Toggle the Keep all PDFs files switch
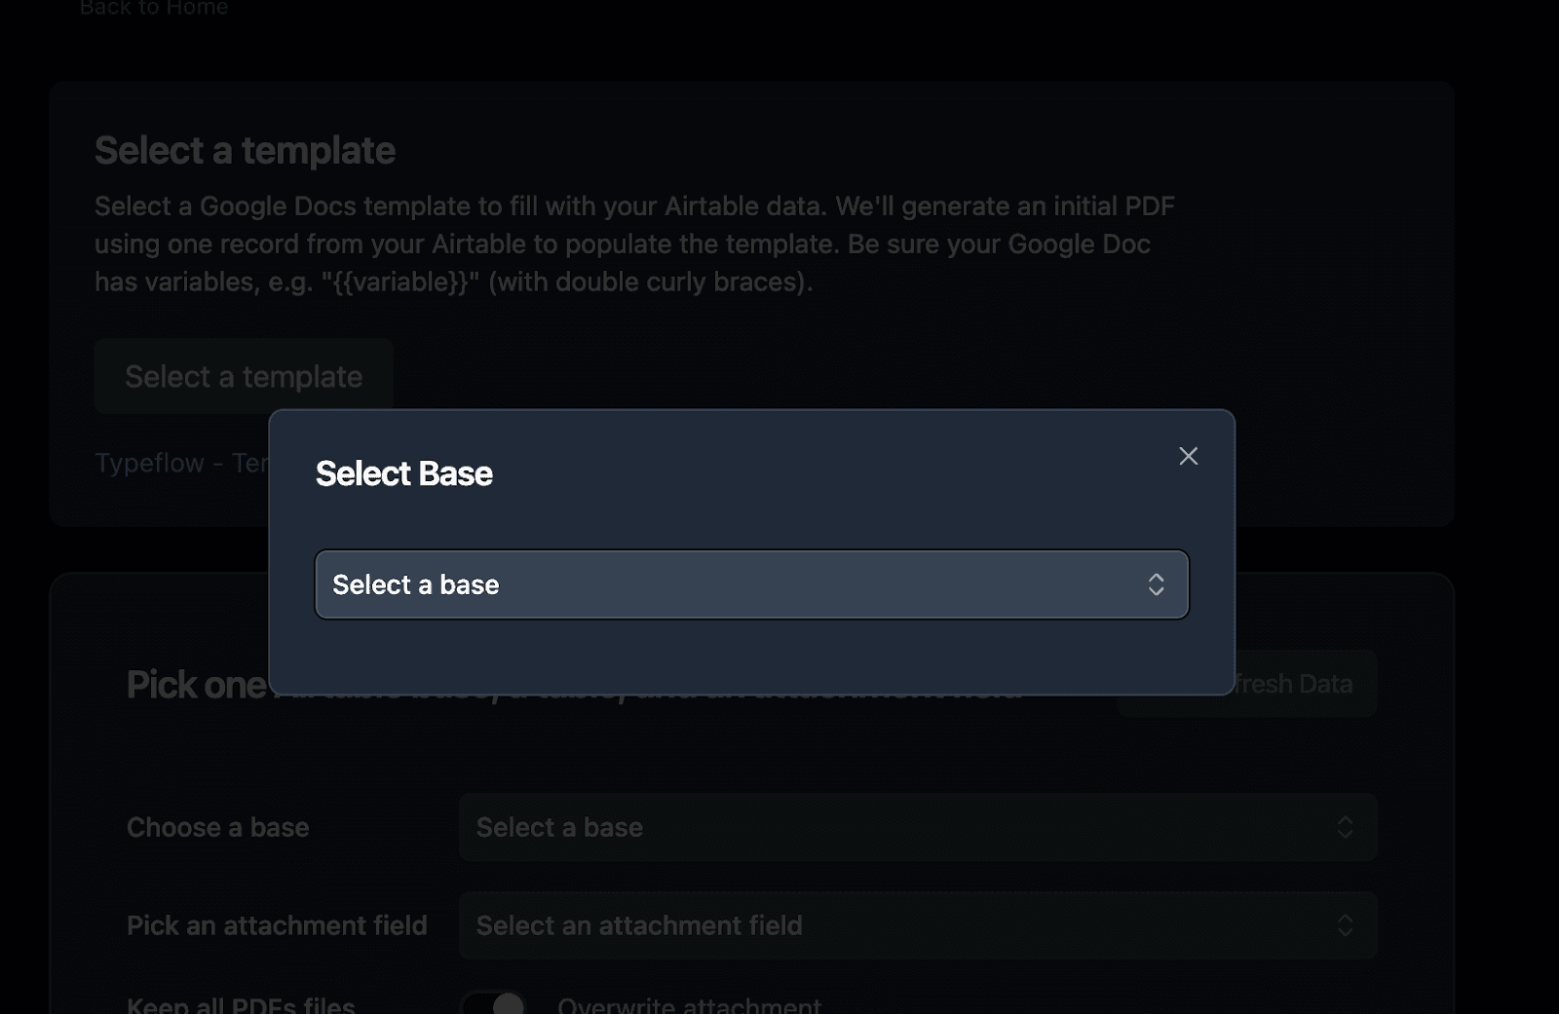 tap(495, 1003)
